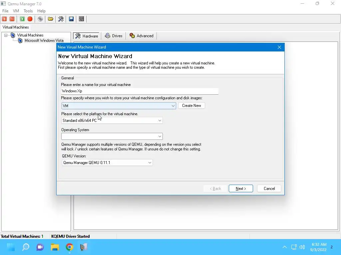Click 'KQEMU Driver Started' status text
Image resolution: width=341 pixels, height=255 pixels.
pos(71,236)
